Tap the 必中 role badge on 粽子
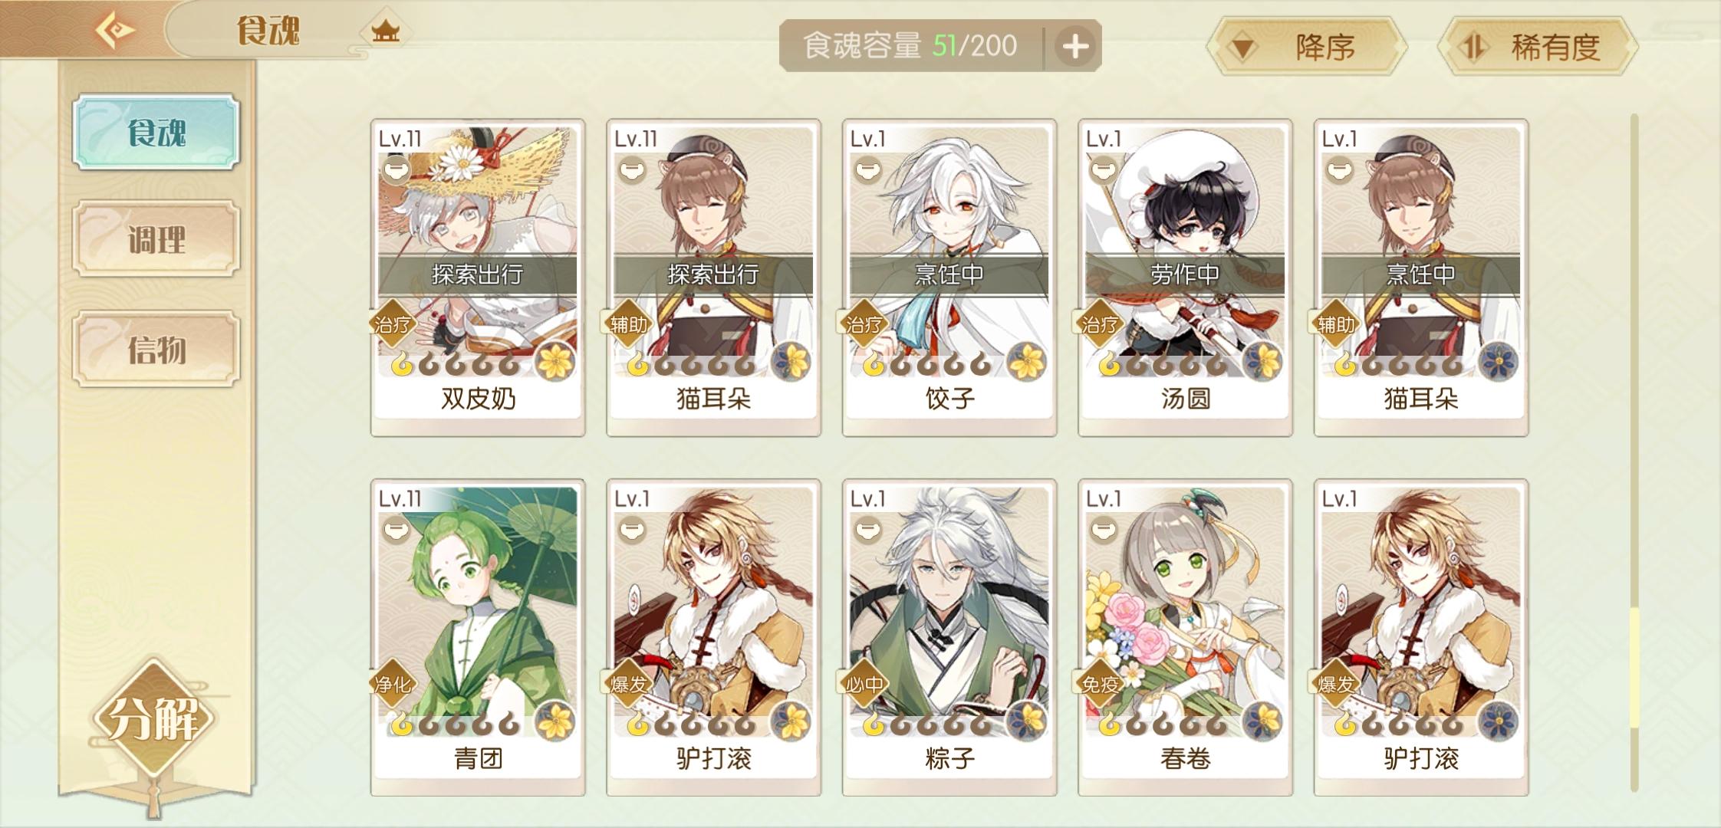The height and width of the screenshot is (828, 1721). [864, 684]
